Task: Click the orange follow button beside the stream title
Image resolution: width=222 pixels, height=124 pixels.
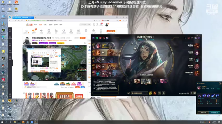Action: pos(82,38)
